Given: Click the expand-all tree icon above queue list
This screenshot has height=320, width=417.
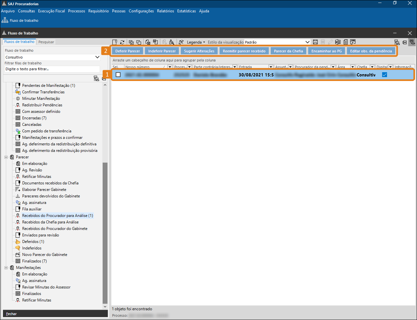Looking at the screenshot, I should (96, 78).
